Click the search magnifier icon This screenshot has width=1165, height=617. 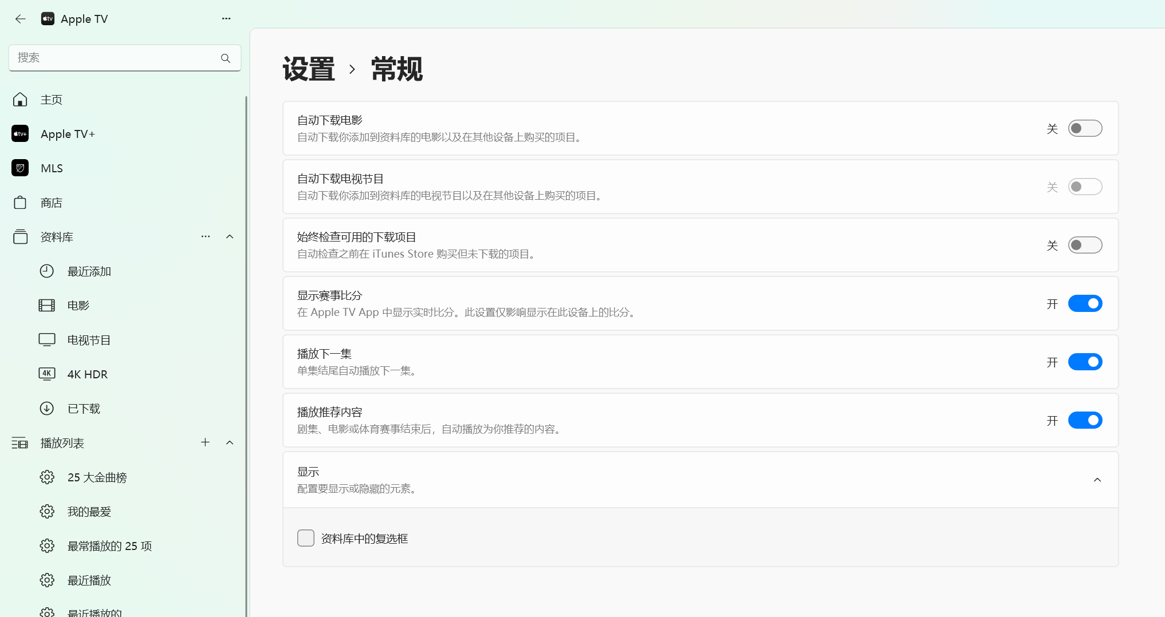tap(226, 58)
